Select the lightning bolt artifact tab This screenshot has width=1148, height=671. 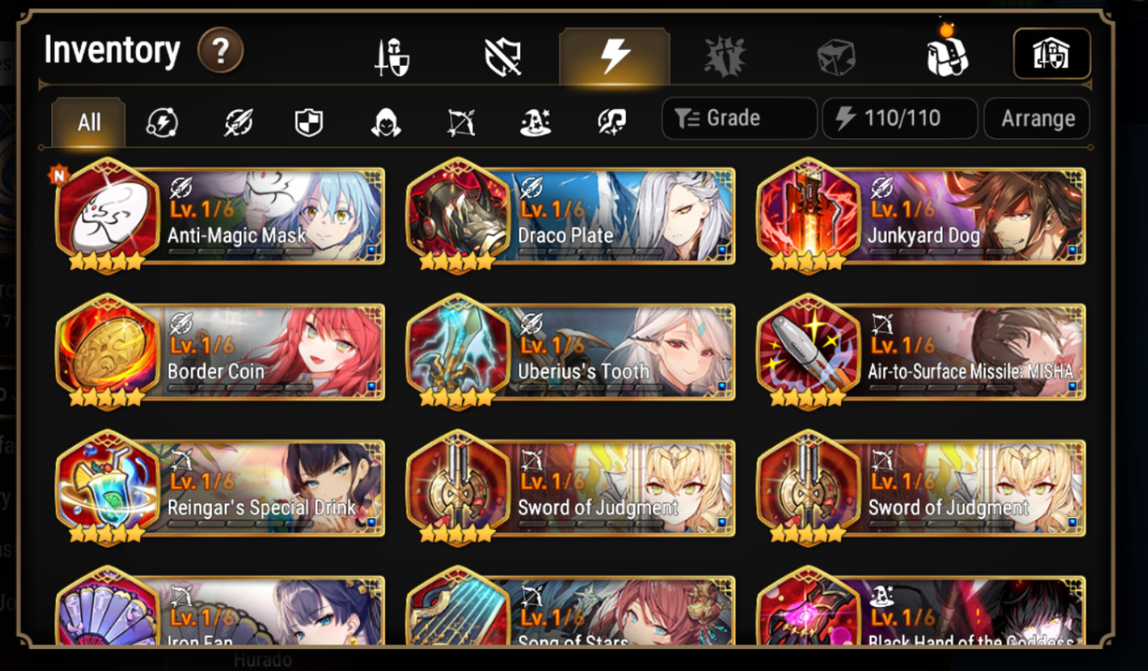(x=614, y=57)
